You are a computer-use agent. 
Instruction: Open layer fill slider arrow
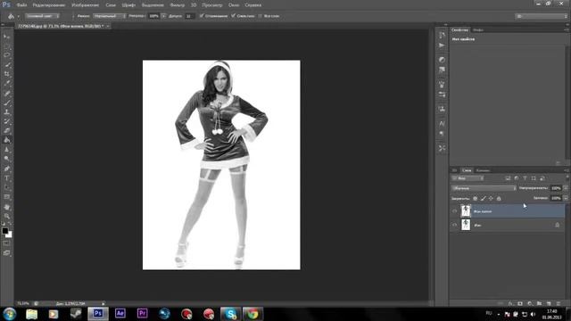click(x=566, y=198)
